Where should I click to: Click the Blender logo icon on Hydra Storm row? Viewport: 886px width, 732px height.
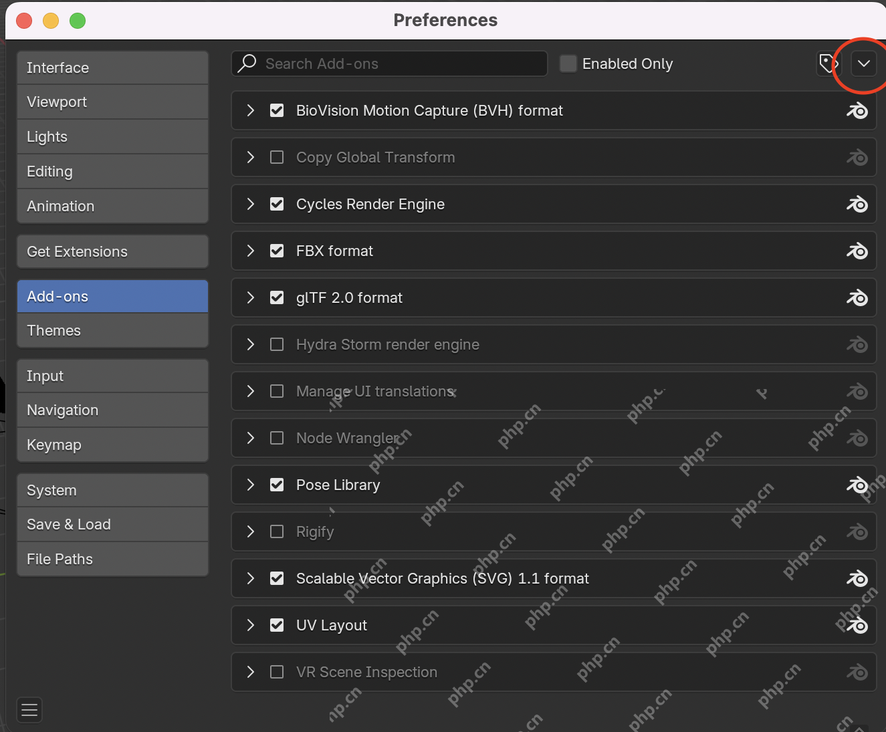[x=857, y=344]
